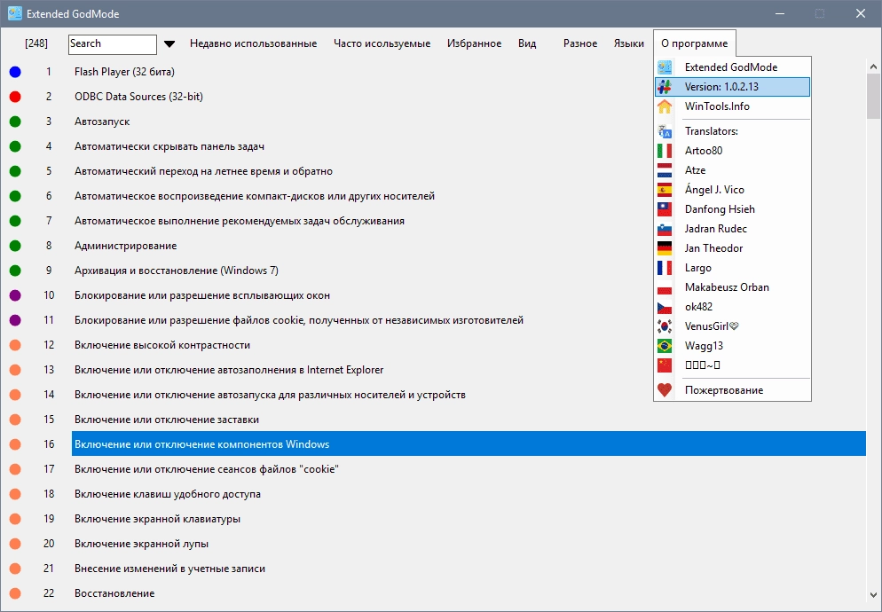
Task: Click the Spanish flag icon beside Ángel J. Vico
Action: coord(665,190)
